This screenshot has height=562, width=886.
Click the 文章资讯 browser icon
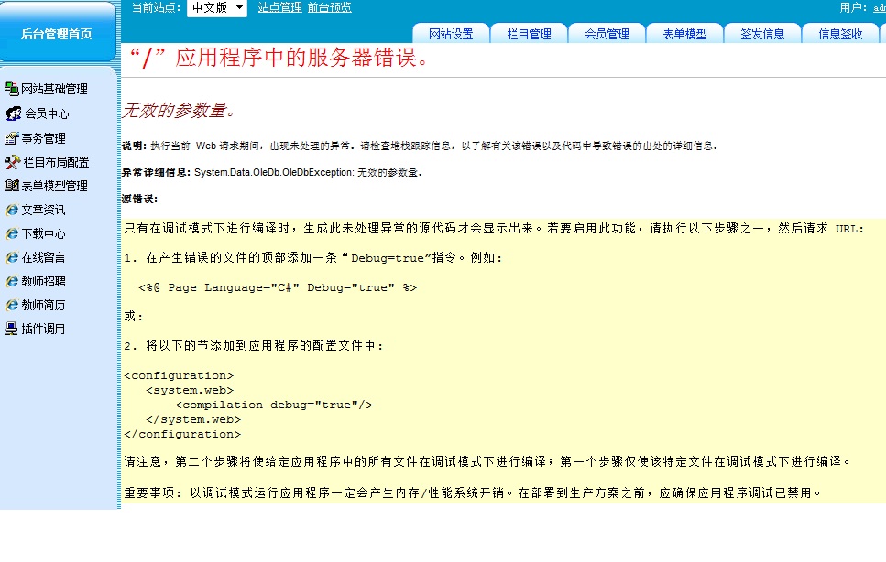12,210
